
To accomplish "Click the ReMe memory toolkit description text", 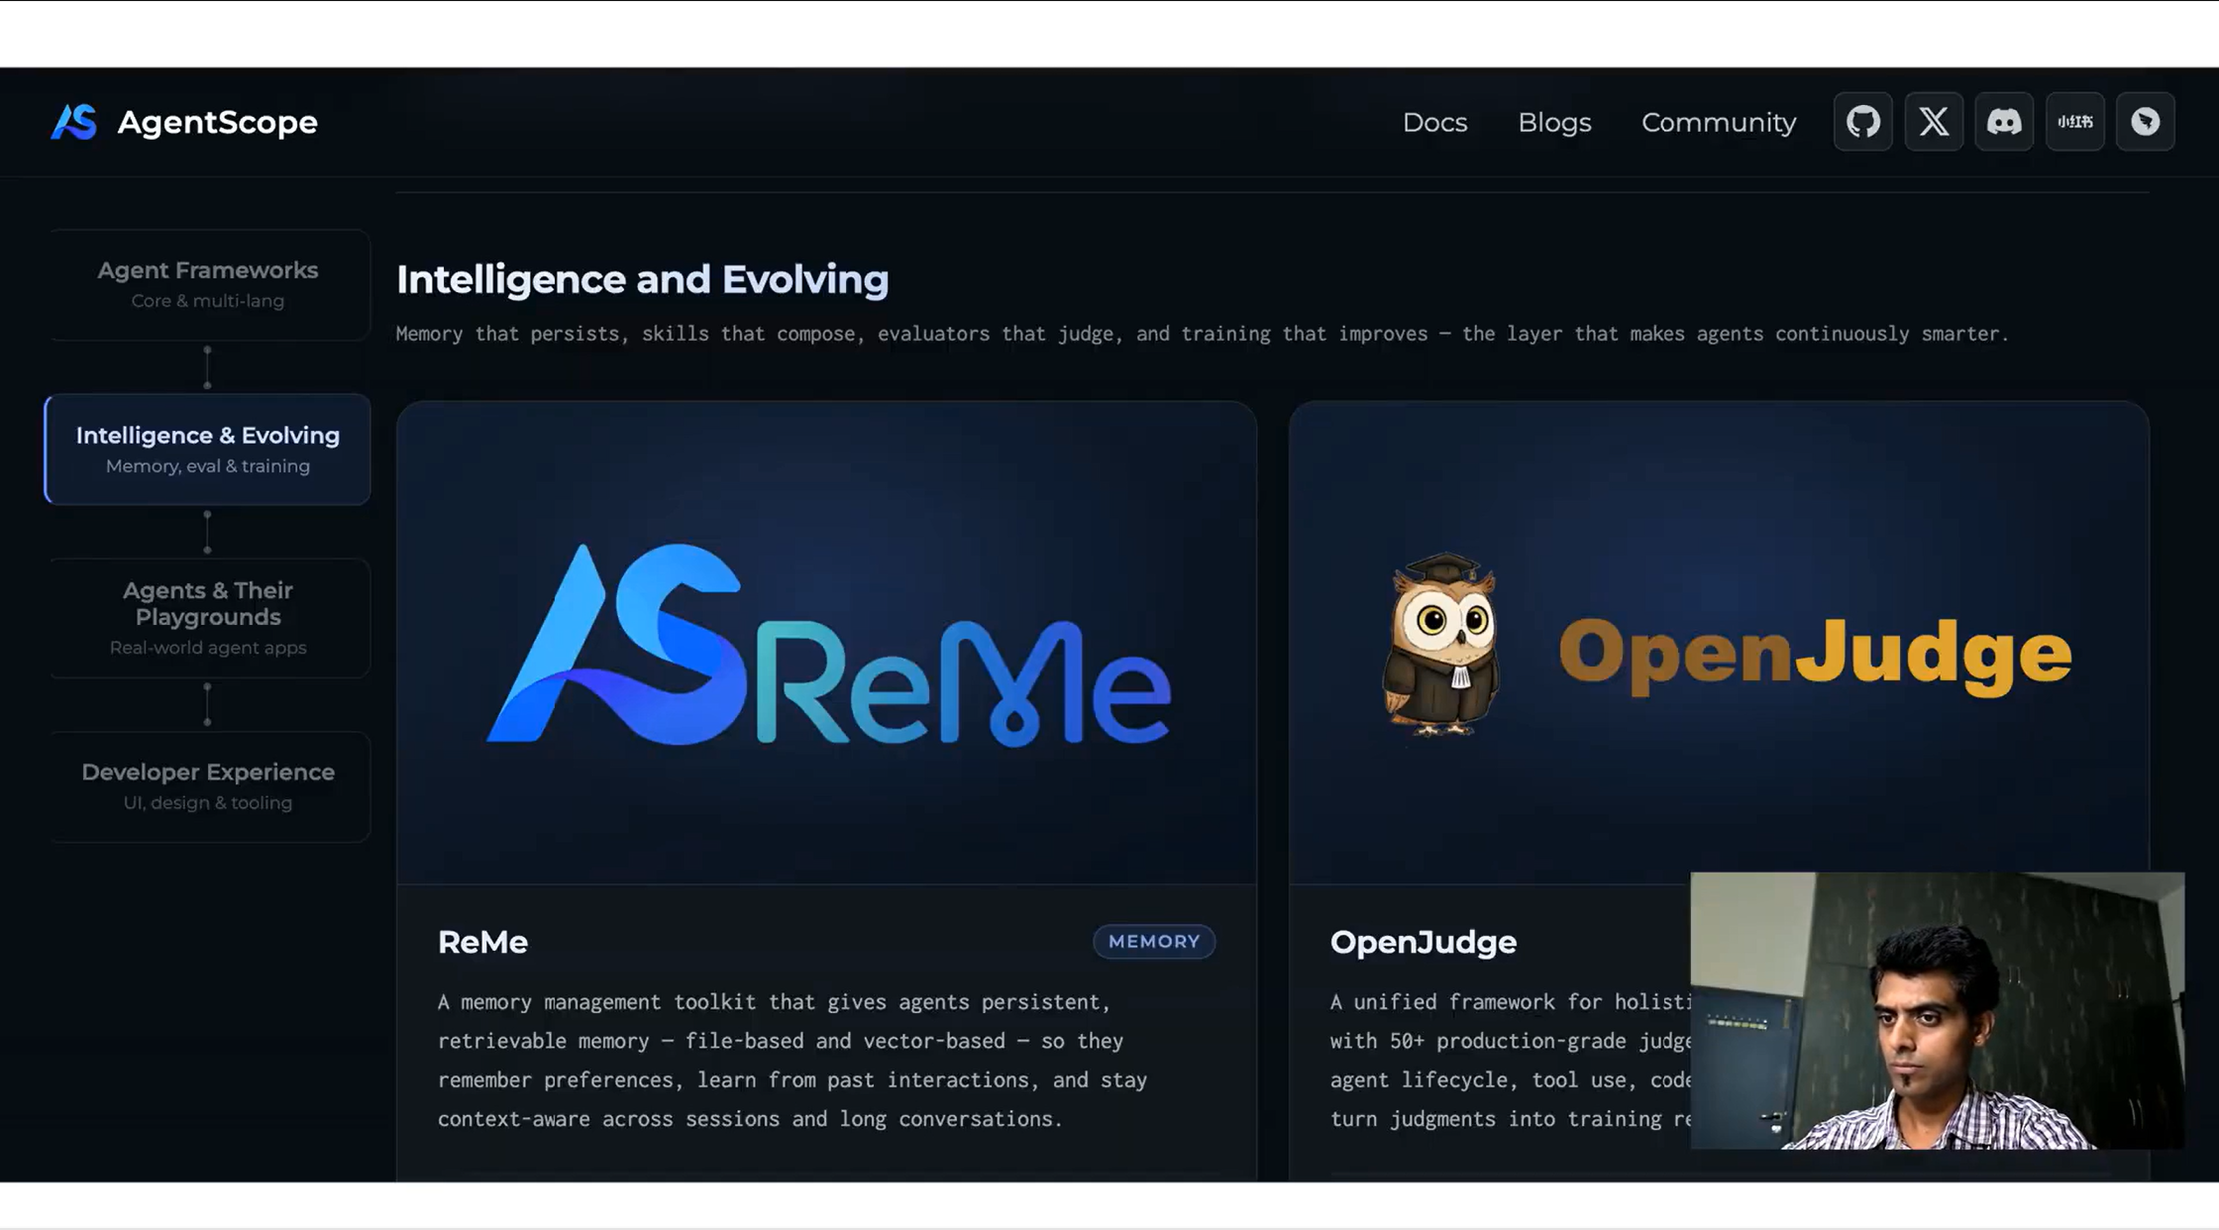I will [x=792, y=1061].
